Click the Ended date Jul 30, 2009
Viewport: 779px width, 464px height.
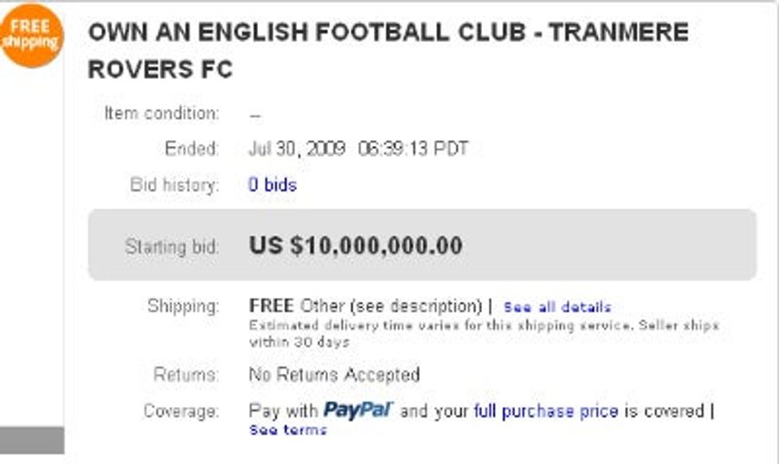(297, 149)
